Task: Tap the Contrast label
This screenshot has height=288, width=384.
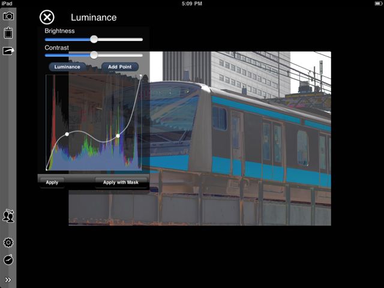Action: pyautogui.click(x=56, y=47)
